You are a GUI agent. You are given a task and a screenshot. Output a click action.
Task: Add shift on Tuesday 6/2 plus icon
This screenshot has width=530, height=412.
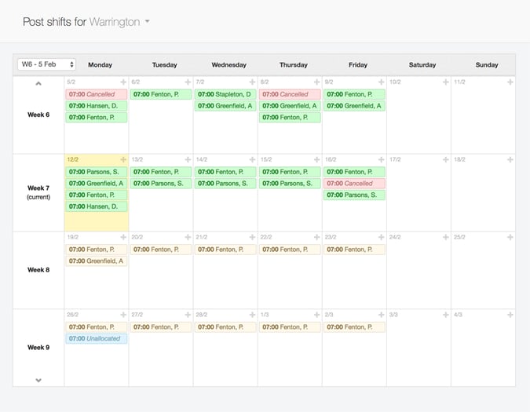tap(187, 82)
